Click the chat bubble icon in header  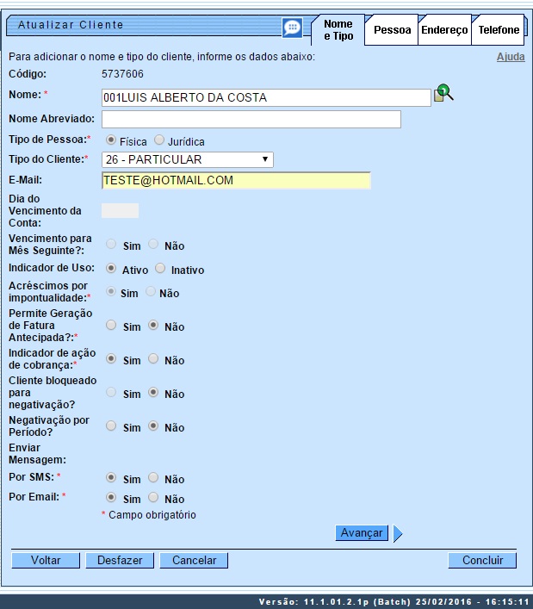click(293, 28)
